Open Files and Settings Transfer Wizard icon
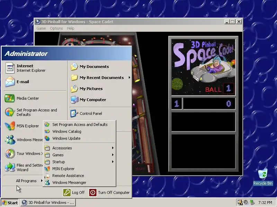 click(10, 167)
